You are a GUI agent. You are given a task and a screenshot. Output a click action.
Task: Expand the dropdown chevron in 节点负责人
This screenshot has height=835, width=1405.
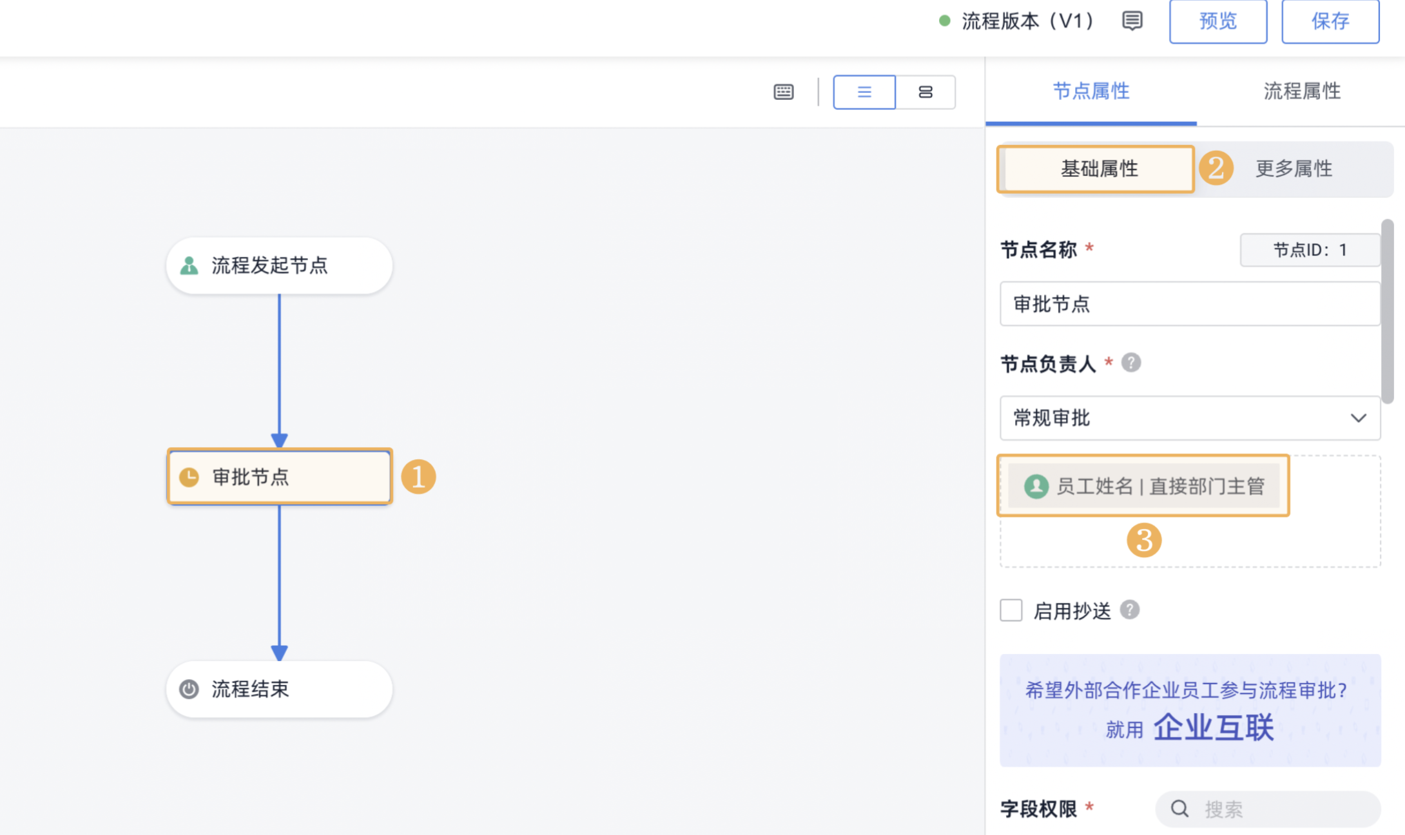coord(1358,418)
